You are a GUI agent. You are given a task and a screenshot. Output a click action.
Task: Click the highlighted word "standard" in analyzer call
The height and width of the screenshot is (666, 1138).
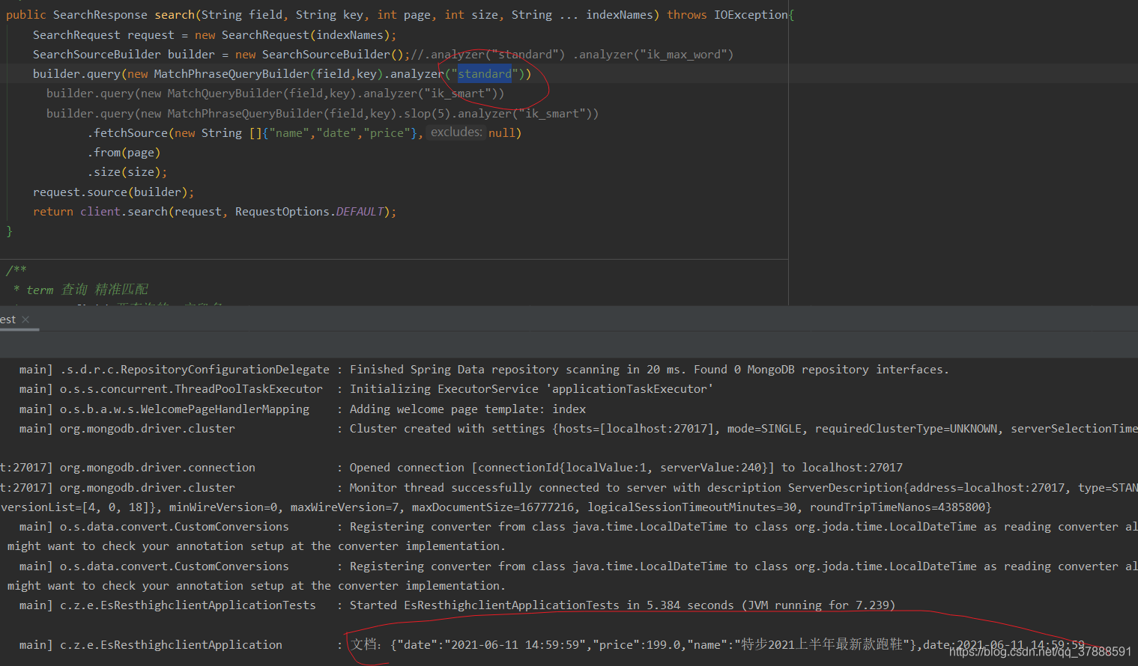pos(485,74)
